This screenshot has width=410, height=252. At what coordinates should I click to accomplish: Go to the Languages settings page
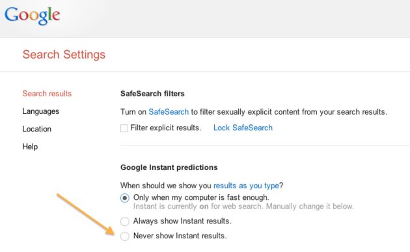click(41, 111)
